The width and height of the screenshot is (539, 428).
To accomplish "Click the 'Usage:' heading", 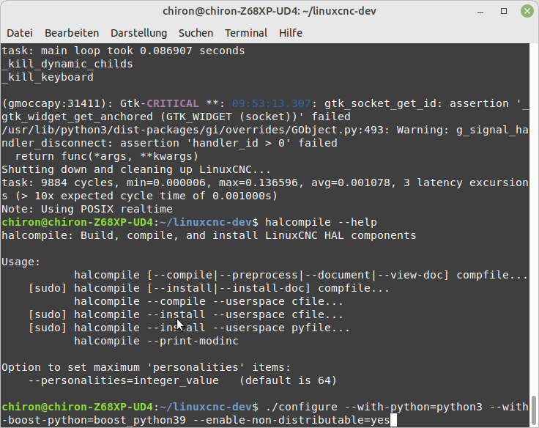I will (x=21, y=262).
